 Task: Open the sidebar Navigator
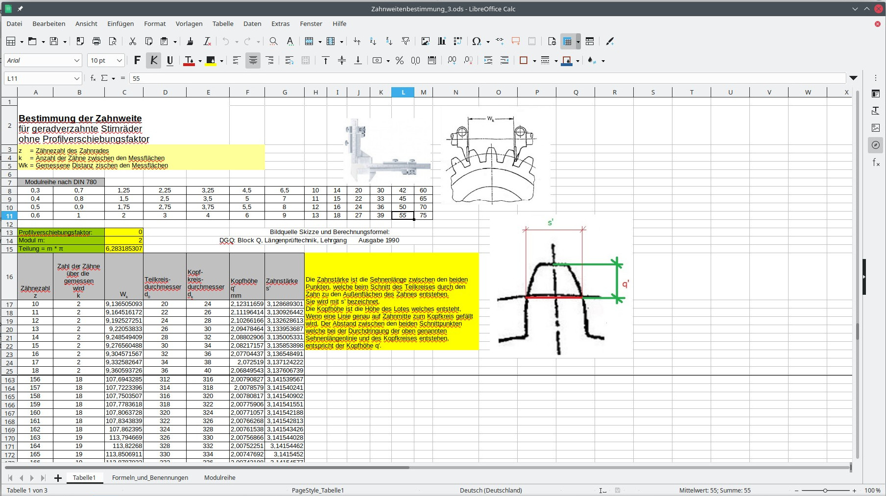coord(876,145)
